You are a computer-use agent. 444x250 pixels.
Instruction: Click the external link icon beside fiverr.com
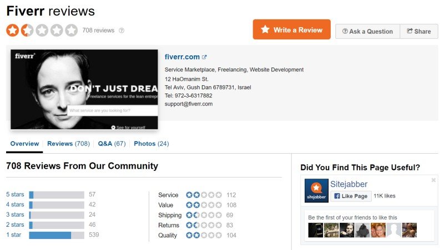coord(204,57)
